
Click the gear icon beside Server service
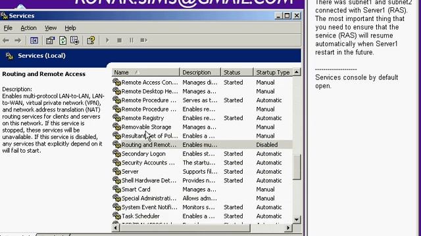point(116,172)
